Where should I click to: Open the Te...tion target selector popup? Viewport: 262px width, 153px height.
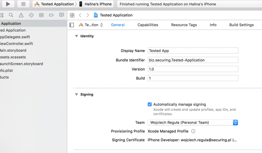[91, 25]
